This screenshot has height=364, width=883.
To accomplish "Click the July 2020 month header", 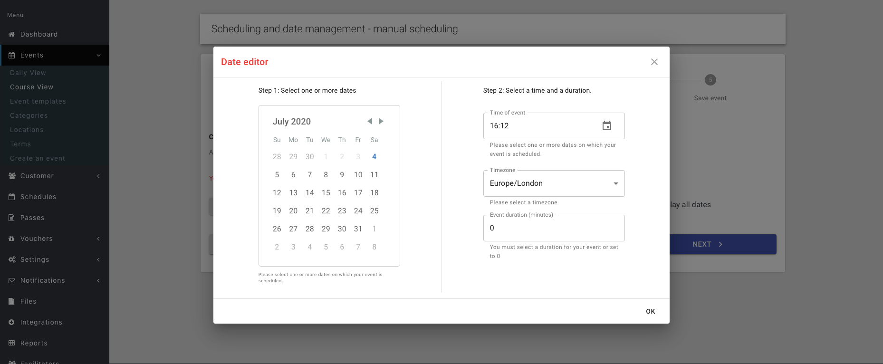I will 292,122.
